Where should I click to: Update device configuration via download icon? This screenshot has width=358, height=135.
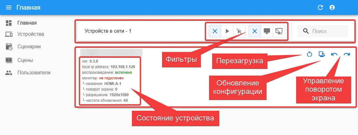coord(322,55)
